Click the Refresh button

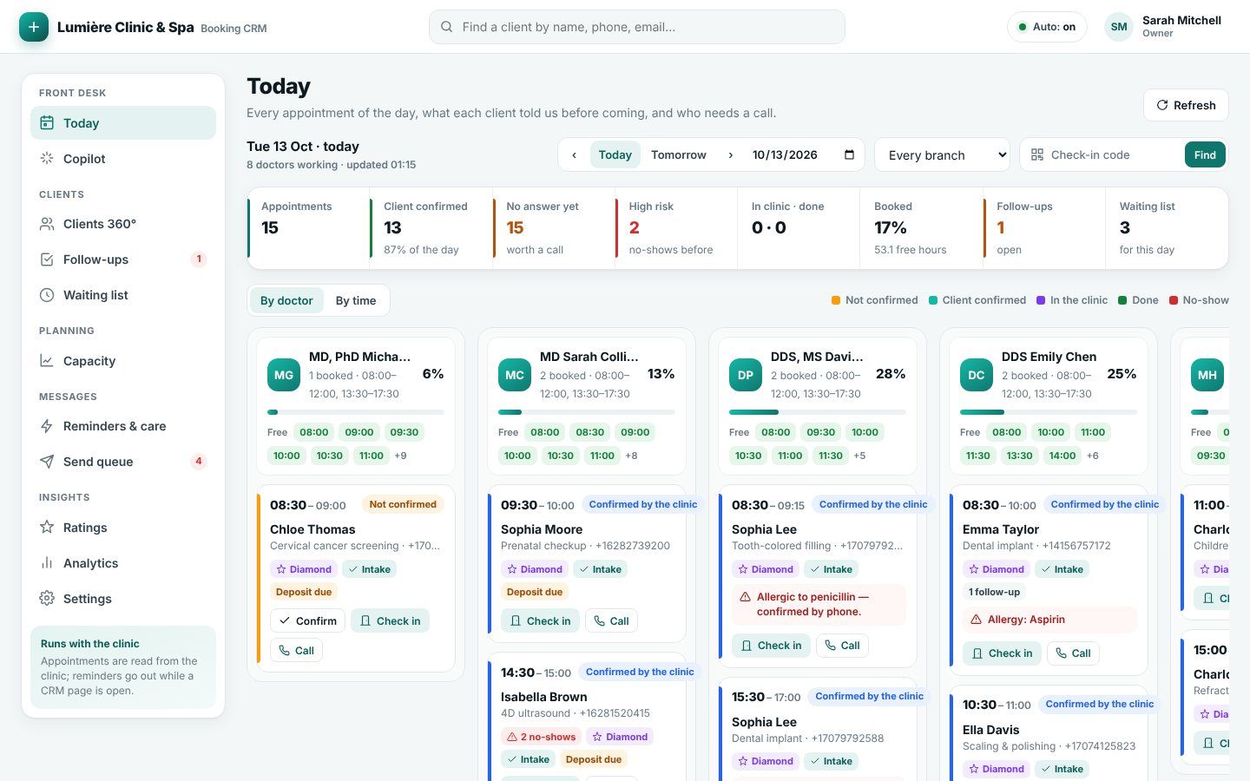[x=1186, y=105]
